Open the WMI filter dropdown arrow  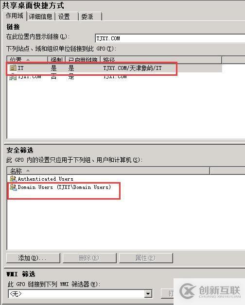point(148,293)
